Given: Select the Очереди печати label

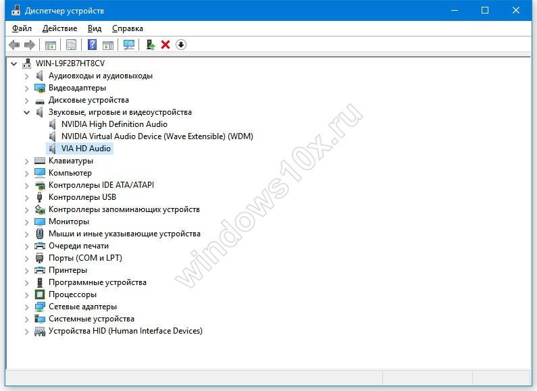Looking at the screenshot, I should [x=78, y=246].
